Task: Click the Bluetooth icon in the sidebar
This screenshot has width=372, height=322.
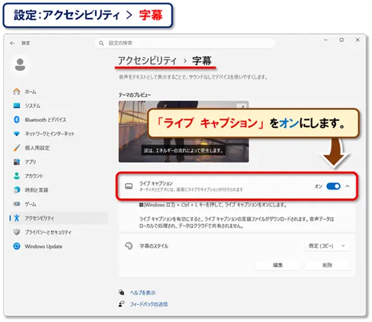Action: 17,119
